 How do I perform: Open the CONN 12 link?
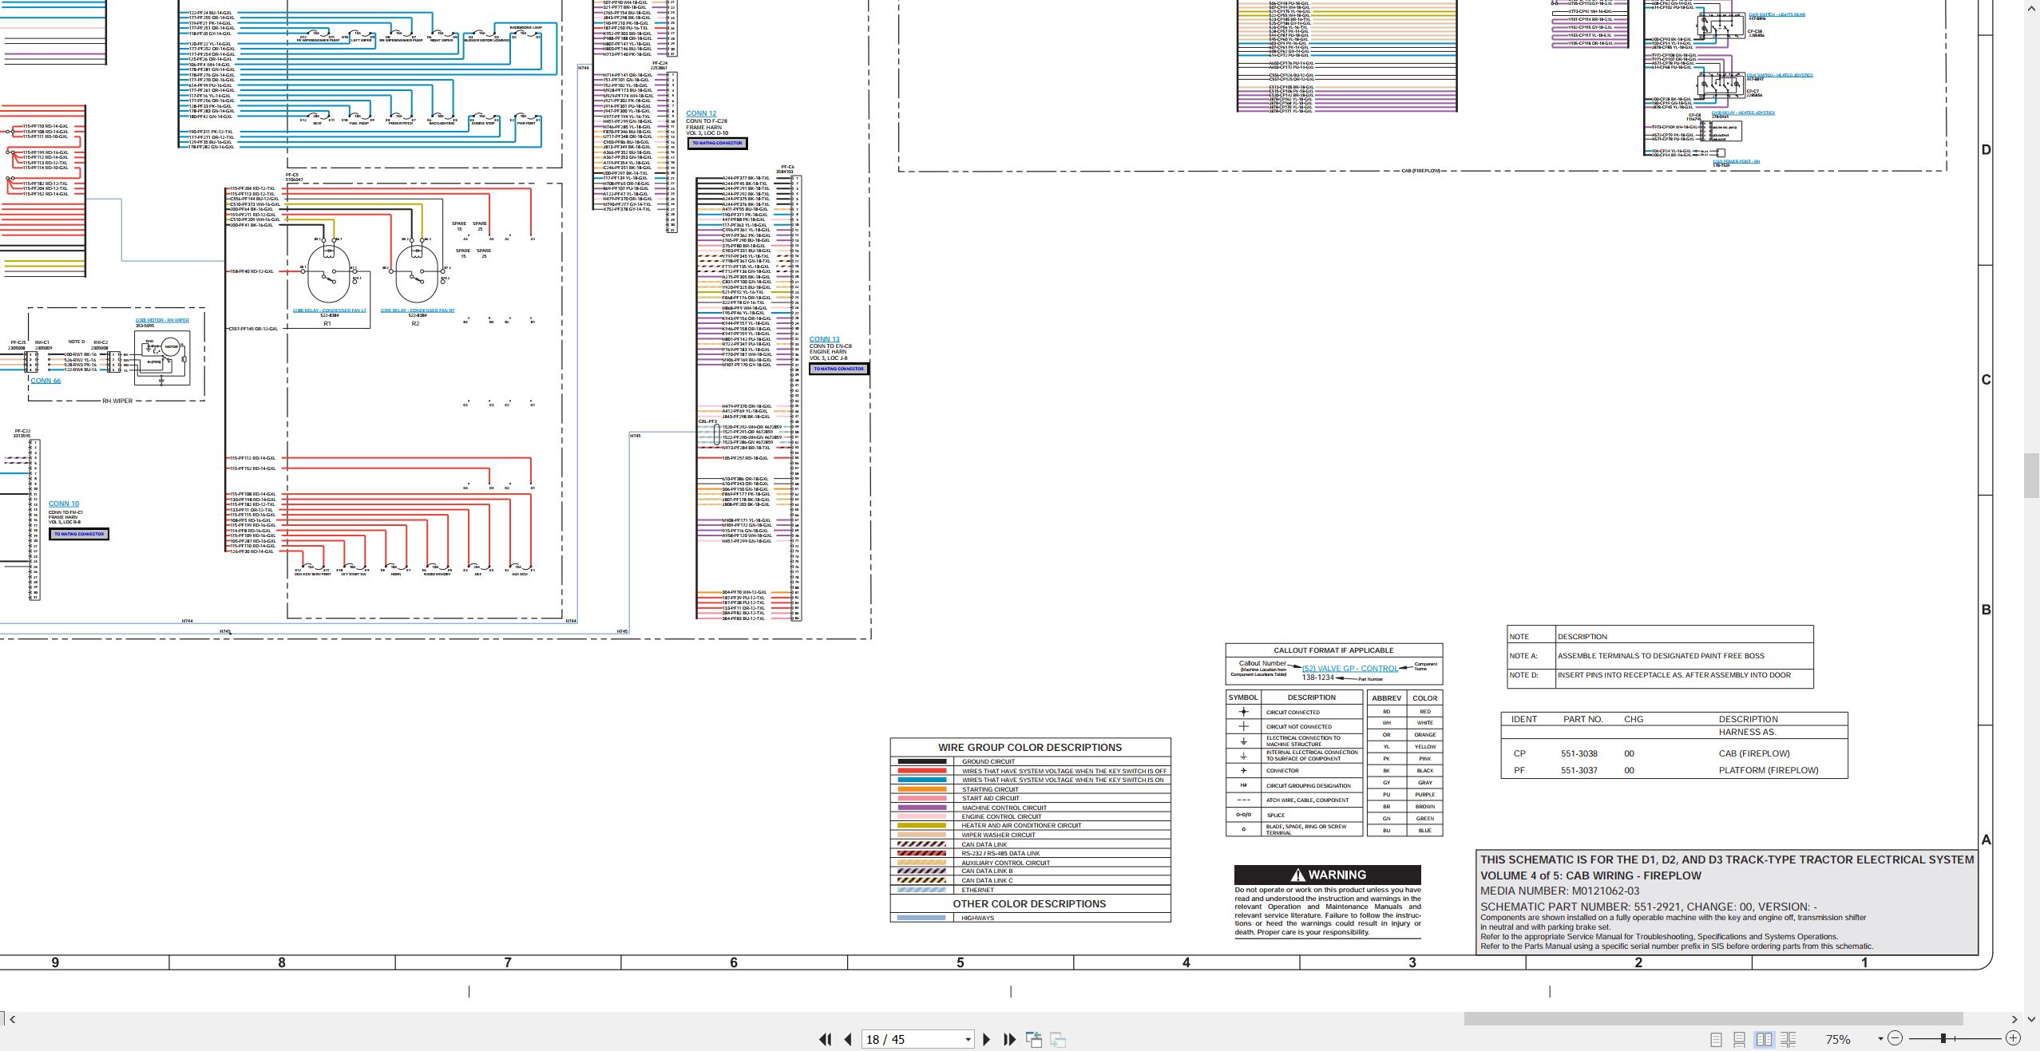[x=701, y=114]
